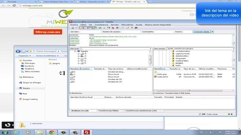
Task: Refresh file and folder lists
Action: coord(100,28)
